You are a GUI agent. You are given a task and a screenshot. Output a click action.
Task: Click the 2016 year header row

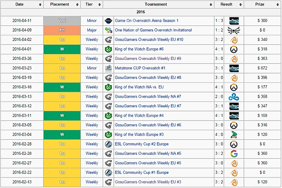click(x=141, y=12)
